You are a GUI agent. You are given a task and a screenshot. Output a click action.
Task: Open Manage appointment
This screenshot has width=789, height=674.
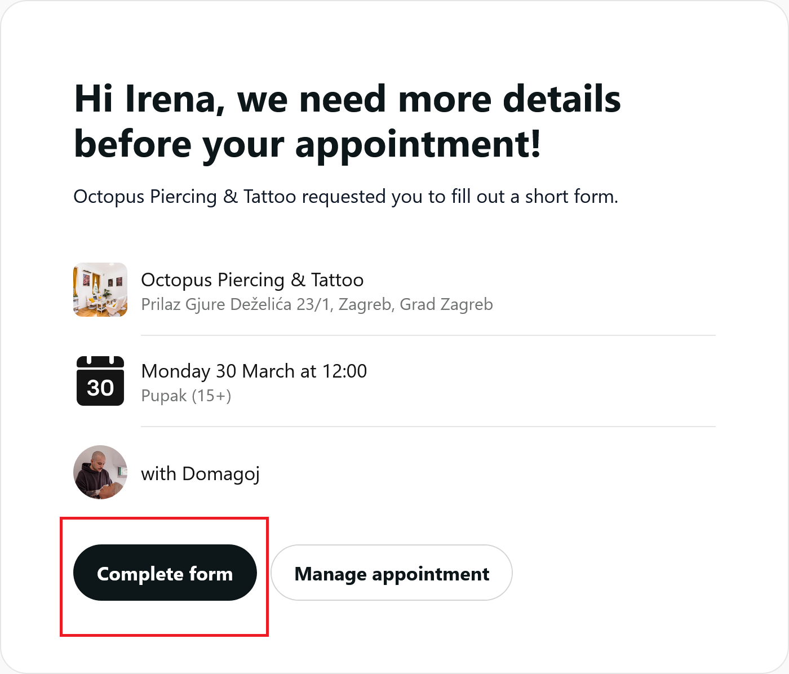click(x=391, y=573)
